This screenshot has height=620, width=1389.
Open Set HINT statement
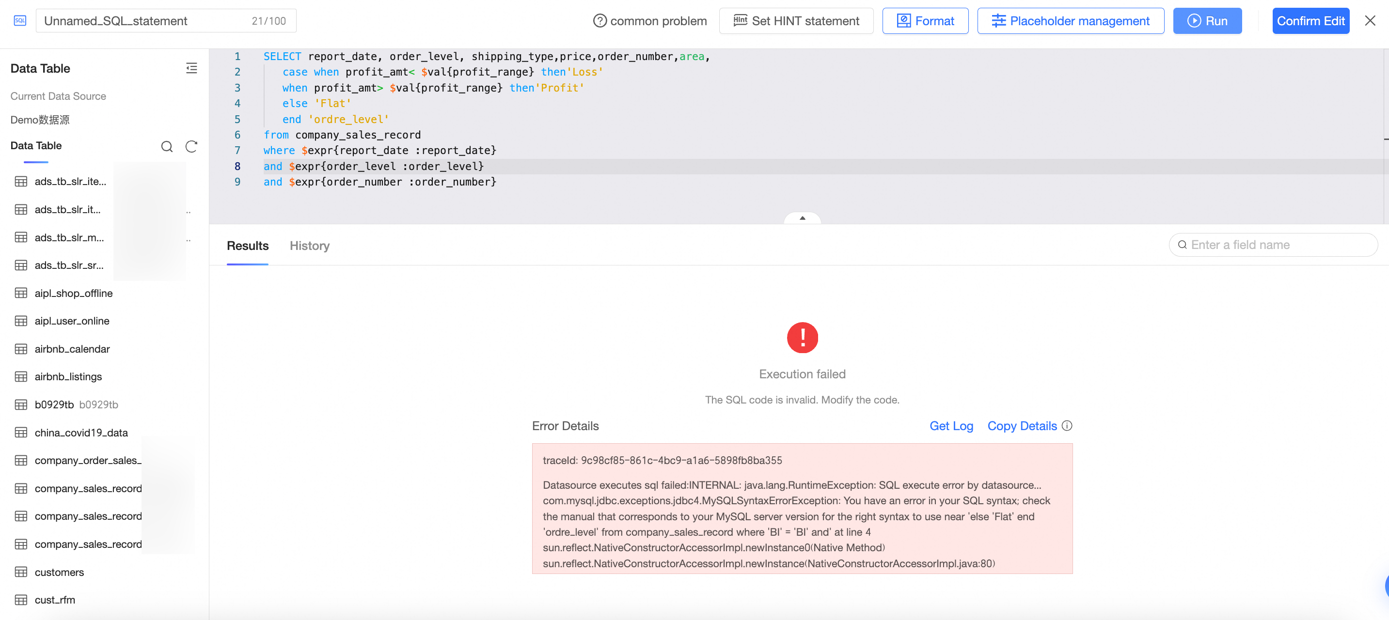click(796, 20)
